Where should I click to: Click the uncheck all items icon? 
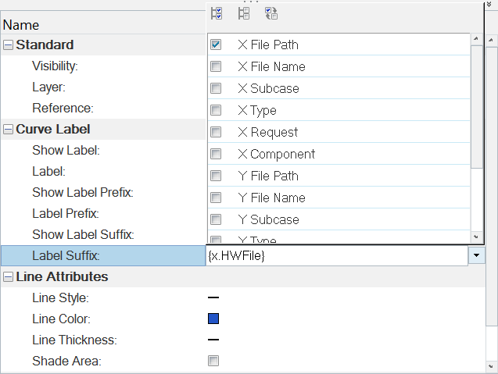click(x=244, y=13)
